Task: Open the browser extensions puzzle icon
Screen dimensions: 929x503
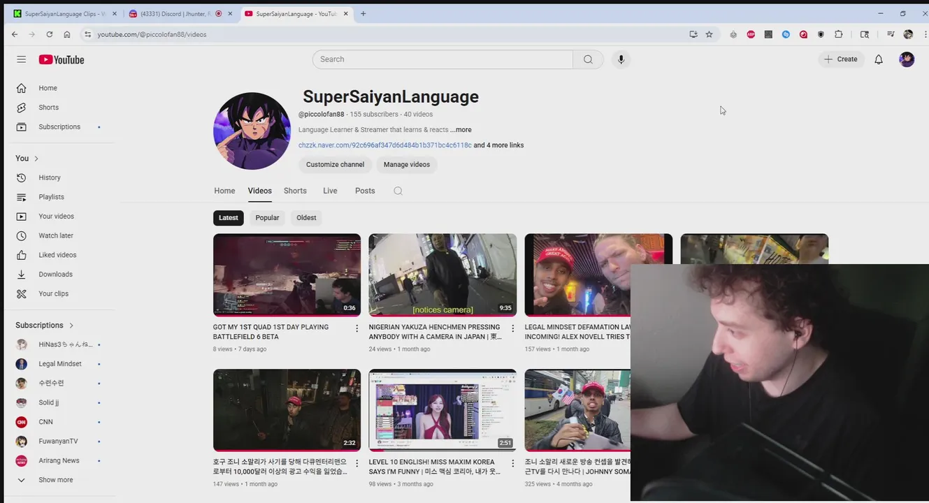Action: [838, 34]
